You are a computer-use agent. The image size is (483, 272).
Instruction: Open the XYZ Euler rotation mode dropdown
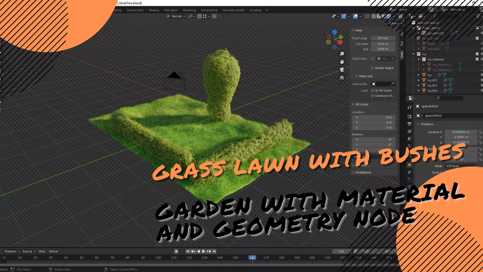click(x=461, y=166)
